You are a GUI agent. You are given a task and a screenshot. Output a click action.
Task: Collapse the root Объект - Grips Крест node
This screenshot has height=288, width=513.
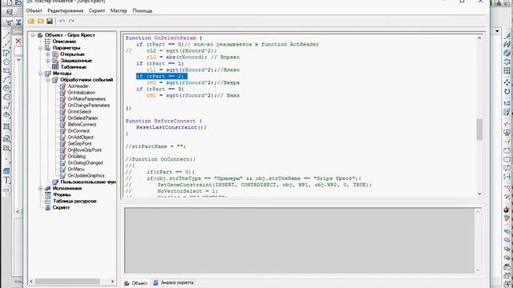coord(33,35)
